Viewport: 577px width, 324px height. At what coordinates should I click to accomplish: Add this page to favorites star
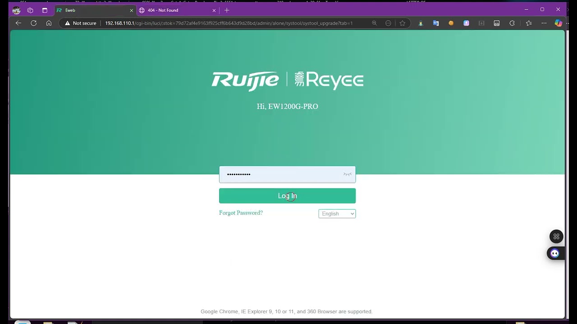tap(403, 23)
